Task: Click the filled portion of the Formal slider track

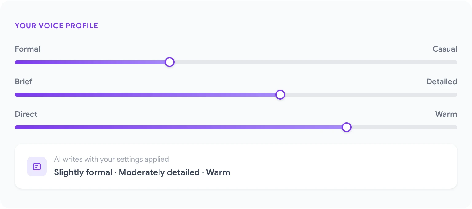Action: pyautogui.click(x=92, y=62)
